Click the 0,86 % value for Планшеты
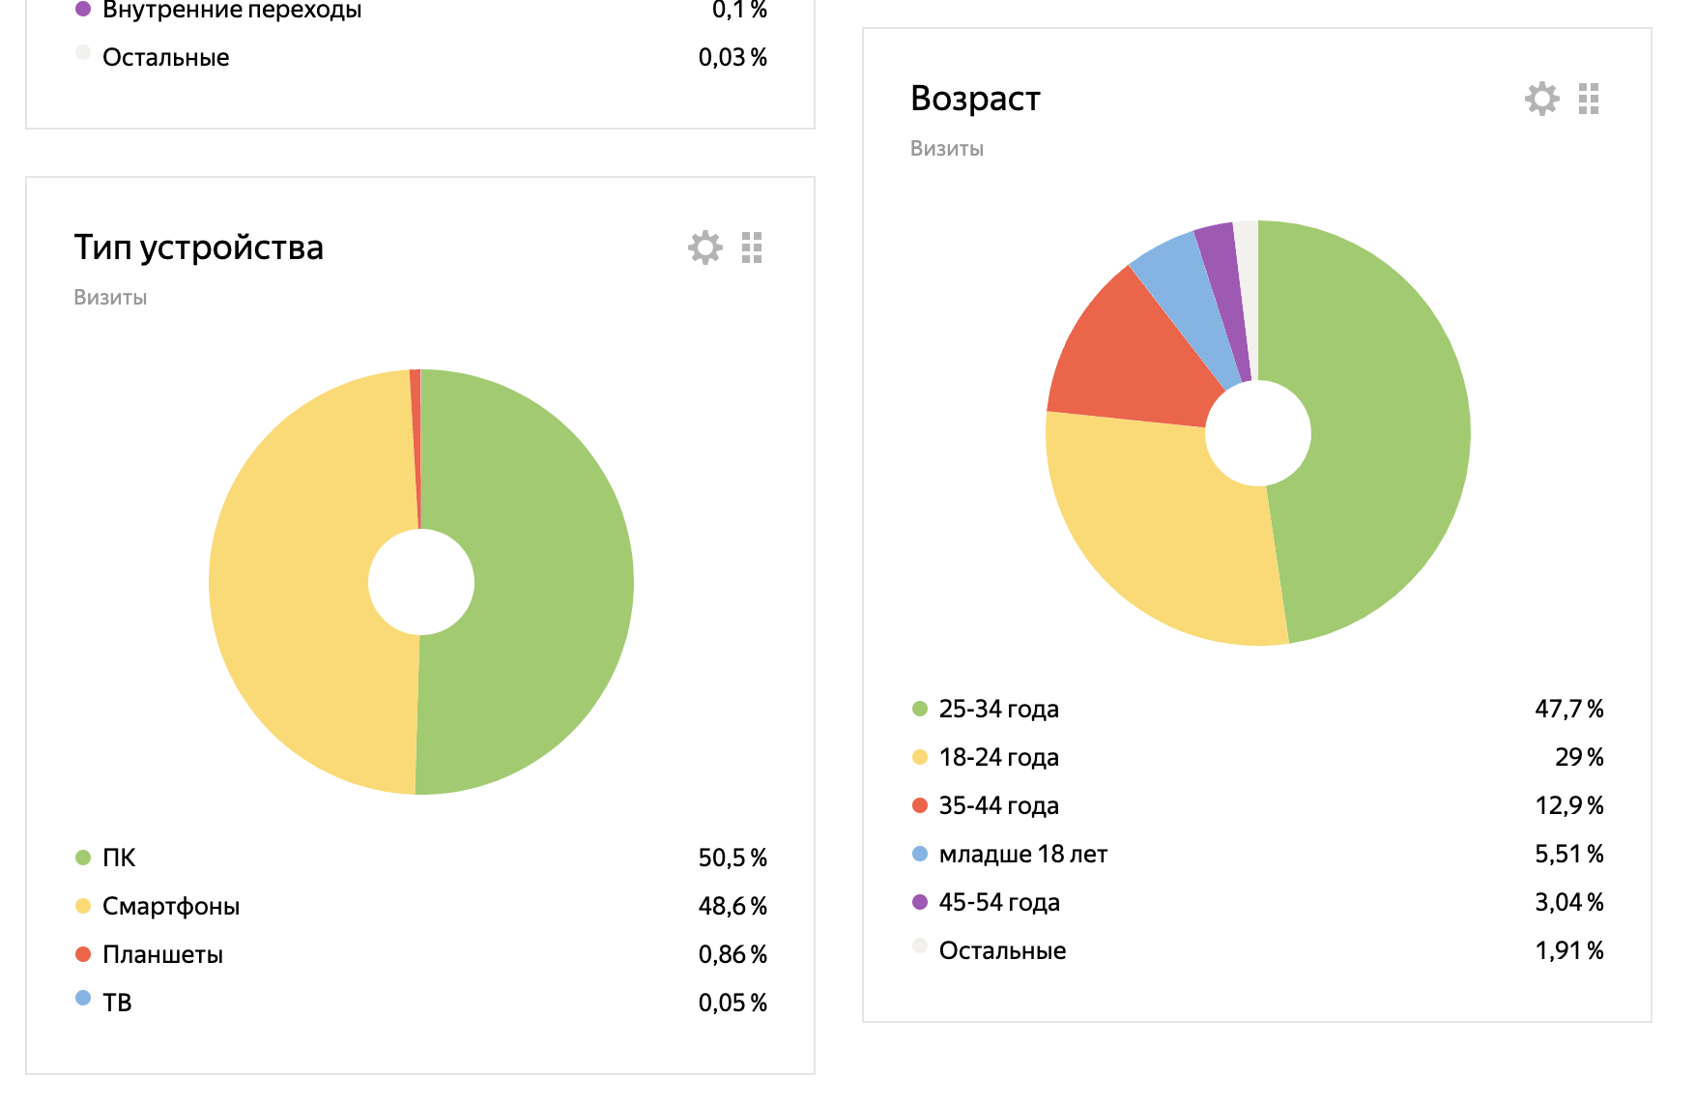The image size is (1695, 1106). (x=733, y=954)
